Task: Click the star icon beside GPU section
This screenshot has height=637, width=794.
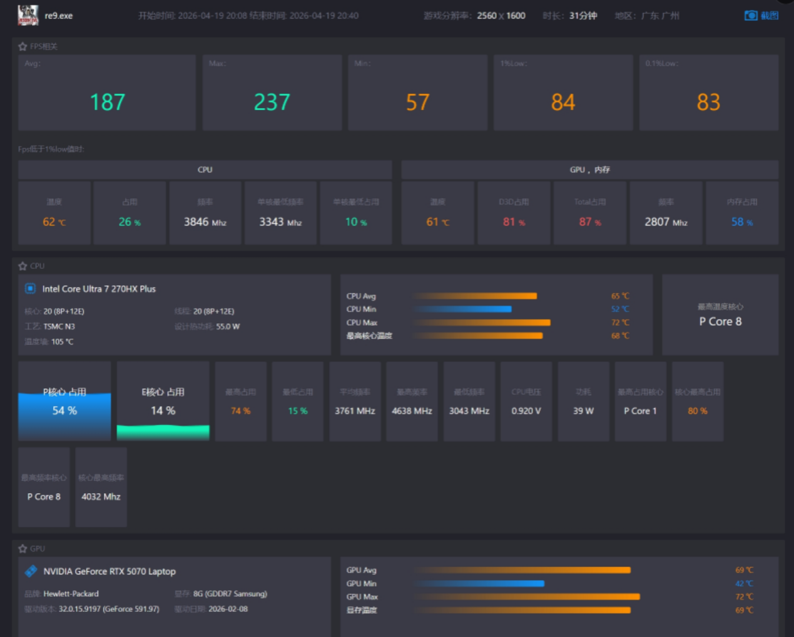Action: click(23, 548)
